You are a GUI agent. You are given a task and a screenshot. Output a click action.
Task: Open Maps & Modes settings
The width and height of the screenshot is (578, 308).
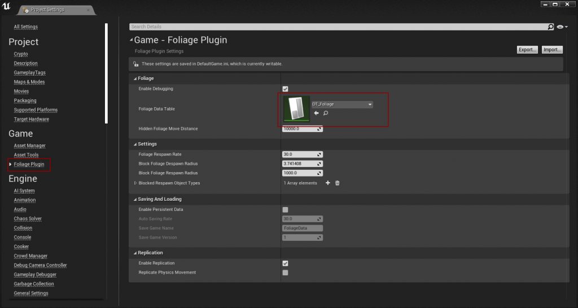point(29,82)
